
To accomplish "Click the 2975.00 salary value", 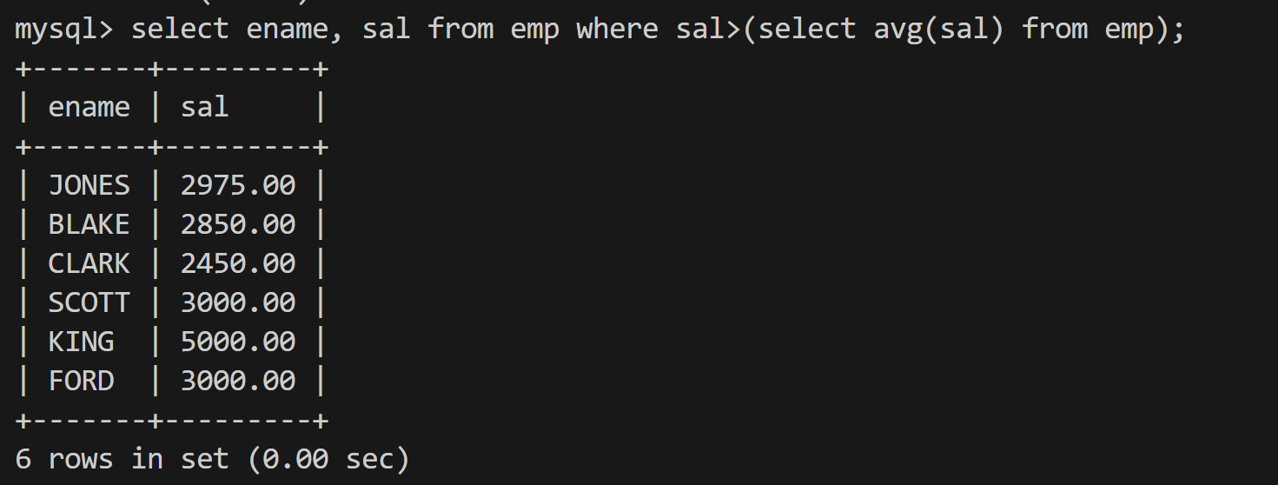I will pos(238,185).
